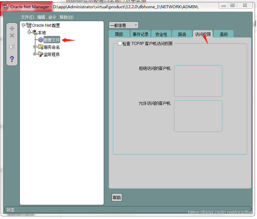Select the 访问权限 tab
The height and width of the screenshot is (219, 257).
click(203, 34)
